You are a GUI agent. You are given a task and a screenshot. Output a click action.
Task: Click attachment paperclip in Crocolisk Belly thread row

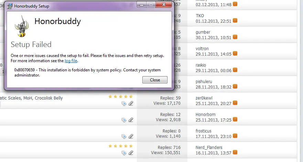(131, 103)
